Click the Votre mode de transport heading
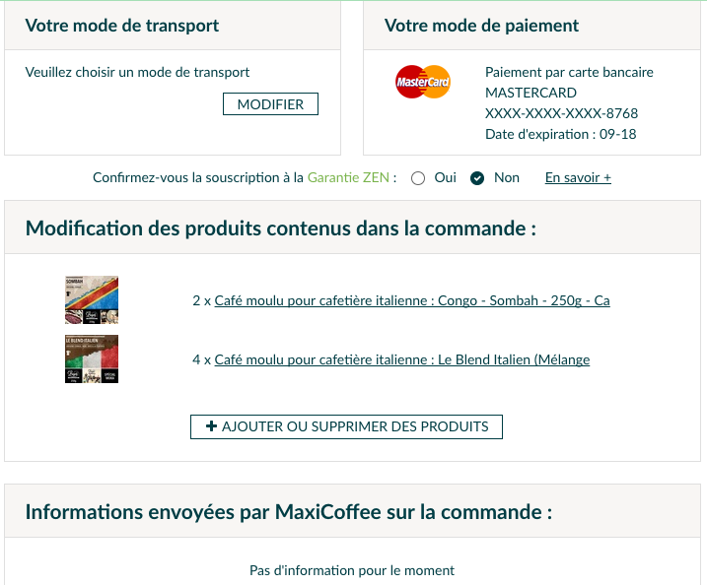707x585 pixels. click(x=122, y=26)
